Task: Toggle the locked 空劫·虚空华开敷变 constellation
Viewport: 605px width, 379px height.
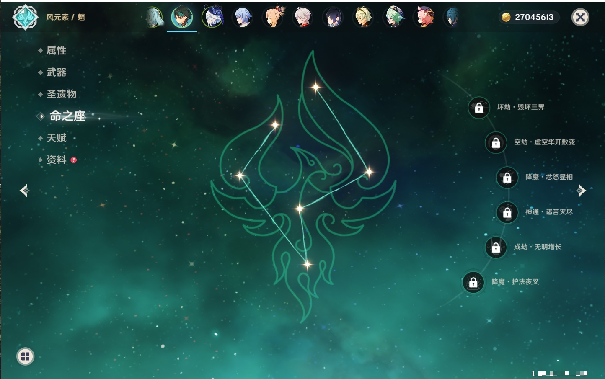Action: (496, 142)
